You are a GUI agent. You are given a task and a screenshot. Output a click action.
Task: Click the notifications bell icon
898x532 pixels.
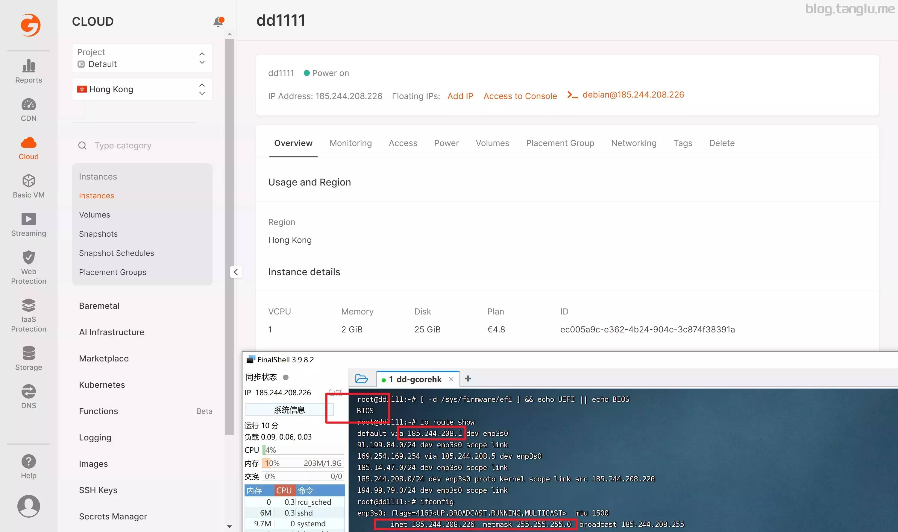point(218,22)
